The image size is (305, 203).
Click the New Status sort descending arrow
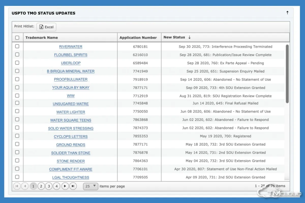(189, 37)
